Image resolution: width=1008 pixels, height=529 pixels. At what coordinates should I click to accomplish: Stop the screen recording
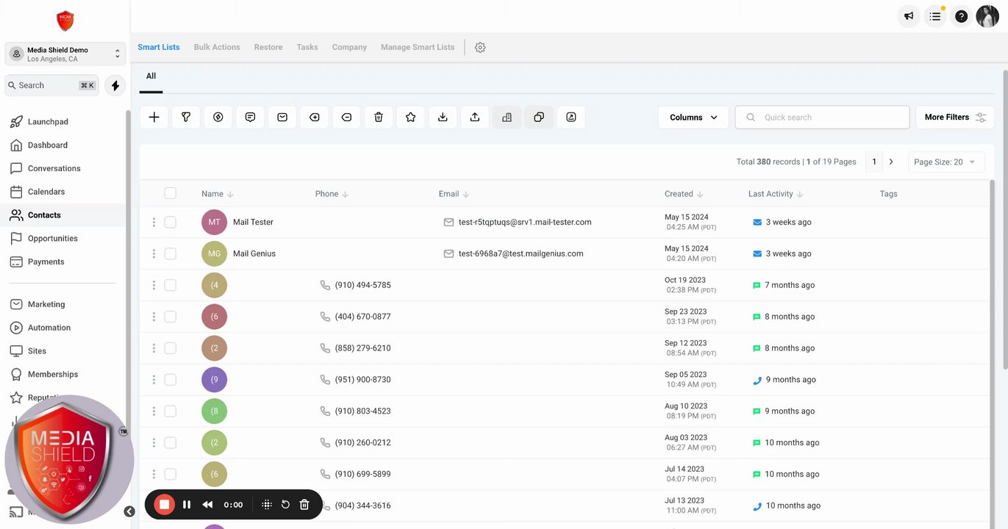[x=165, y=505]
